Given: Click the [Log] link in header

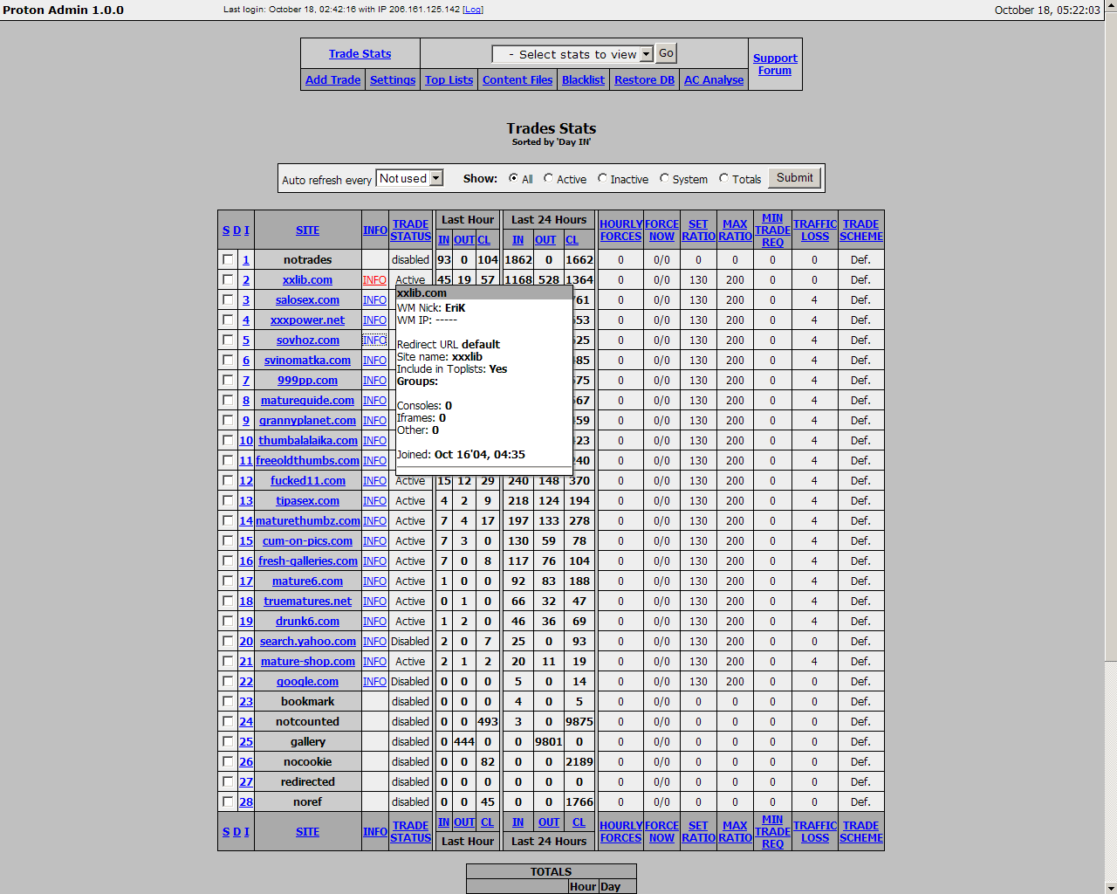Looking at the screenshot, I should [x=472, y=10].
